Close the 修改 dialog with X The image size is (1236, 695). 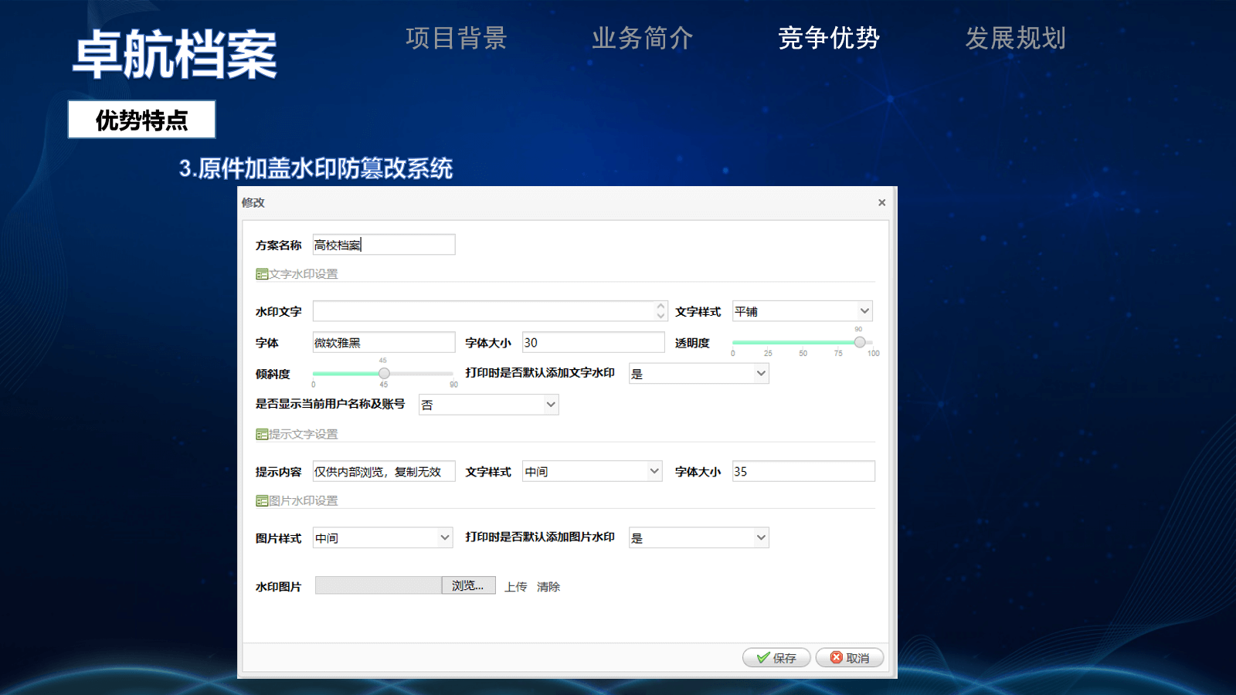[881, 202]
